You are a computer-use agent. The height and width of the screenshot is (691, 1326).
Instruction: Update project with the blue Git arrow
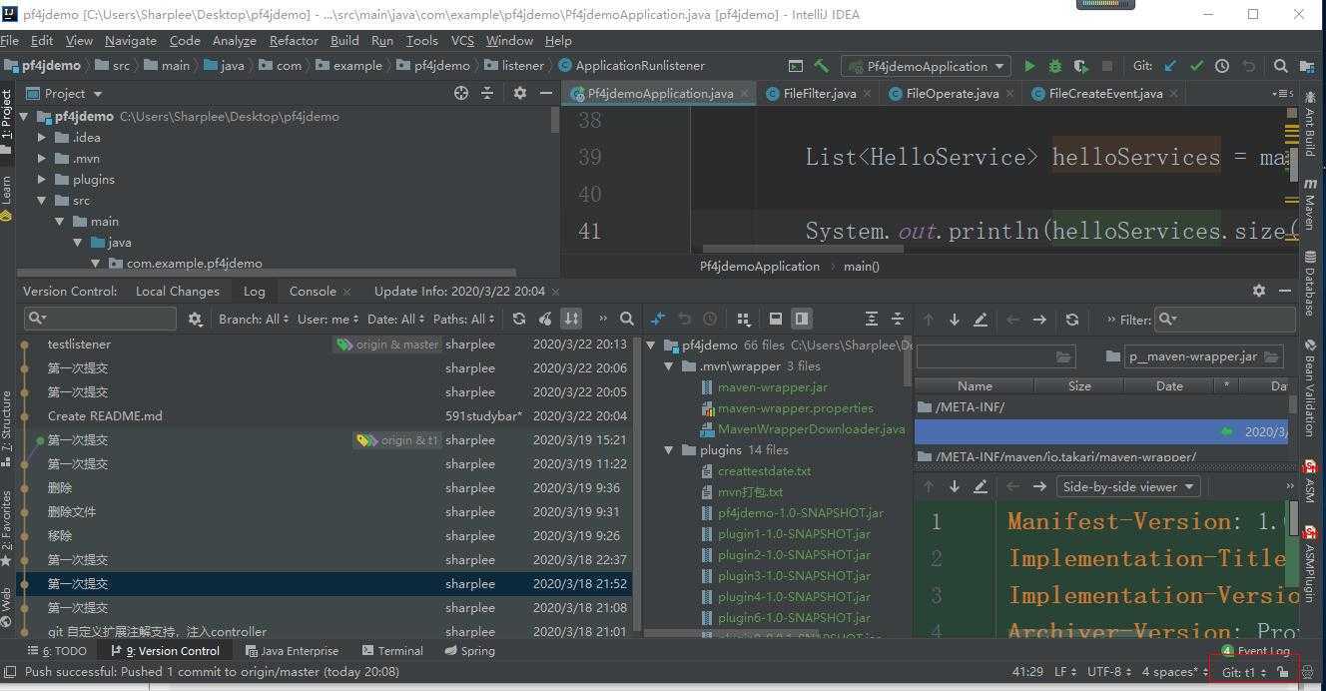[1170, 66]
